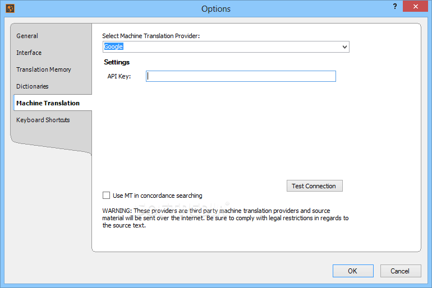The width and height of the screenshot is (432, 288).
Task: Switch to the Interface tab
Action: tap(29, 53)
